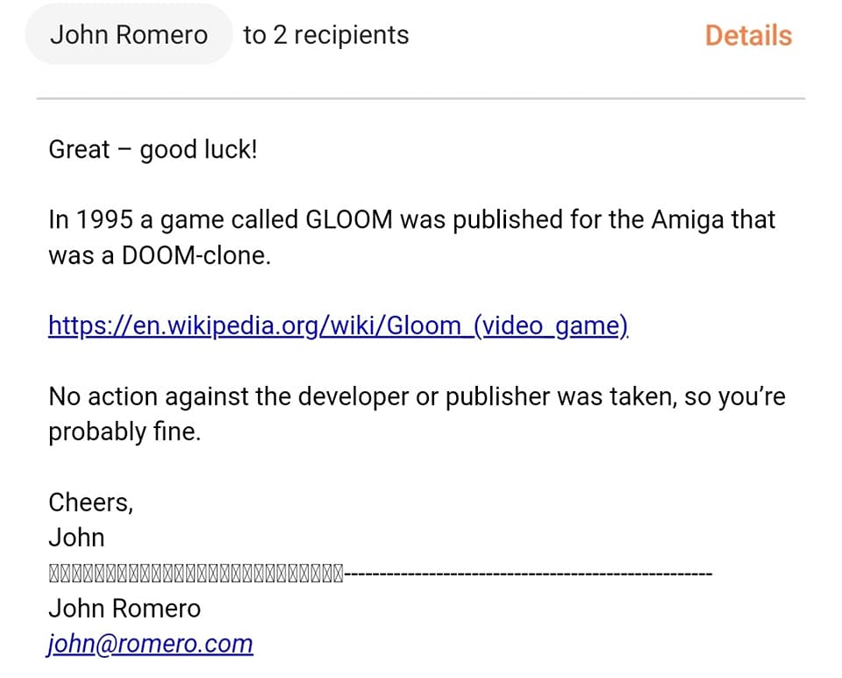
Task: Open the Details link in the email header
Action: [x=748, y=35]
